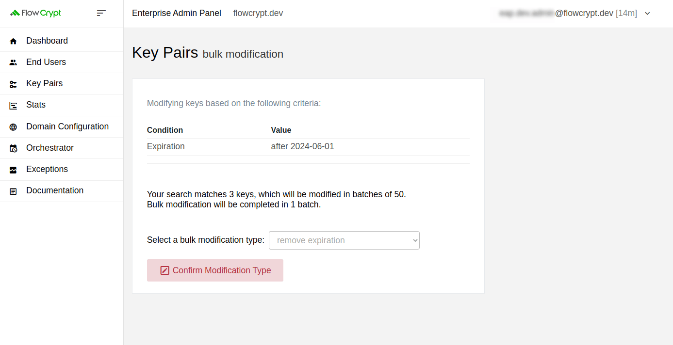This screenshot has height=345, width=673.
Task: Click the Key Pairs page heading
Action: [165, 52]
